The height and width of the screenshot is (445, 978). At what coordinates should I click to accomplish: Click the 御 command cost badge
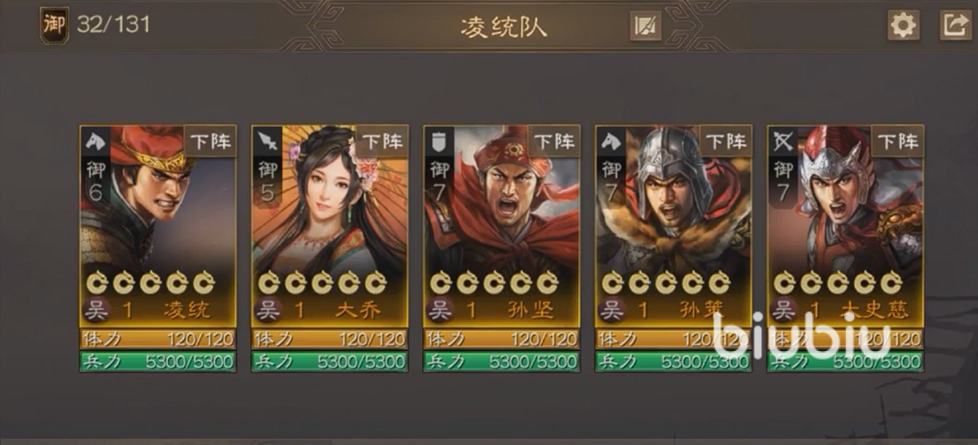53,25
